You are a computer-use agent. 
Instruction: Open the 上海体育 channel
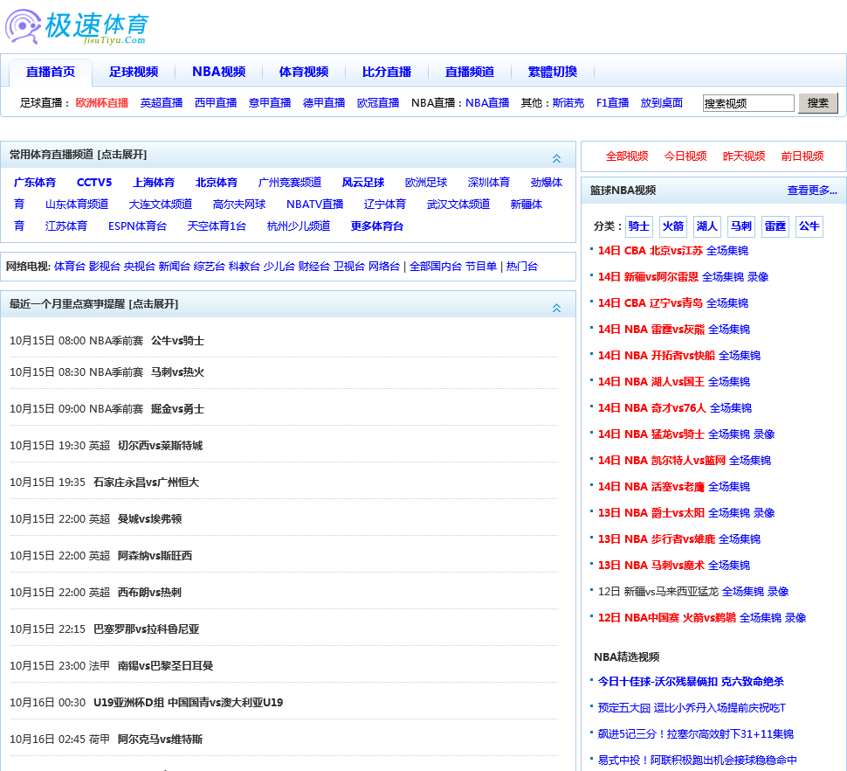[154, 182]
